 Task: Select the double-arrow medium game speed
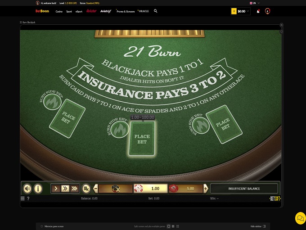[65, 189]
